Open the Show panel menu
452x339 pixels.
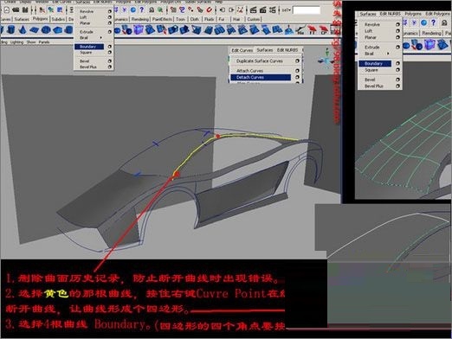[31, 42]
